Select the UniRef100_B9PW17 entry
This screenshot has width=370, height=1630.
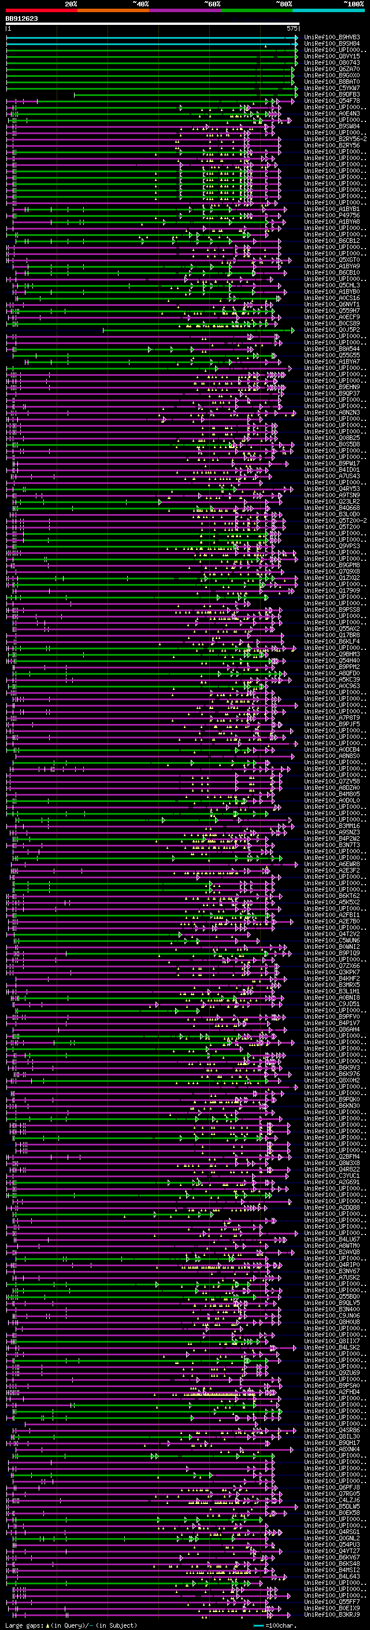pos(332,463)
